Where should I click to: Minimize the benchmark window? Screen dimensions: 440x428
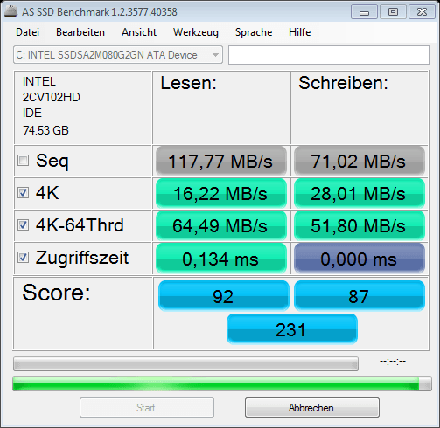[x=364, y=12]
